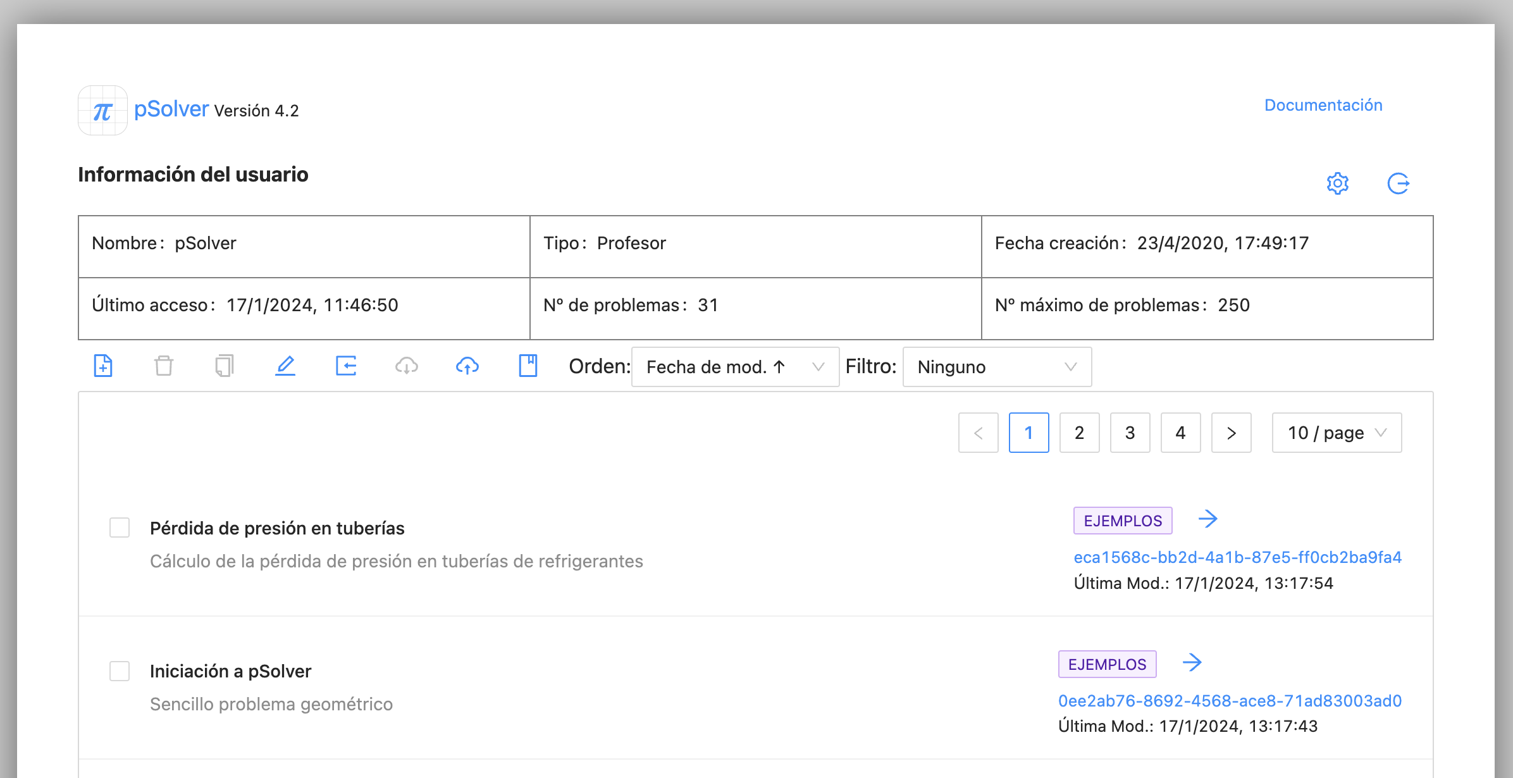This screenshot has height=778, width=1513.
Task: Click EJEMPLOS tag on Iniciación a pSolver row
Action: click(x=1107, y=664)
